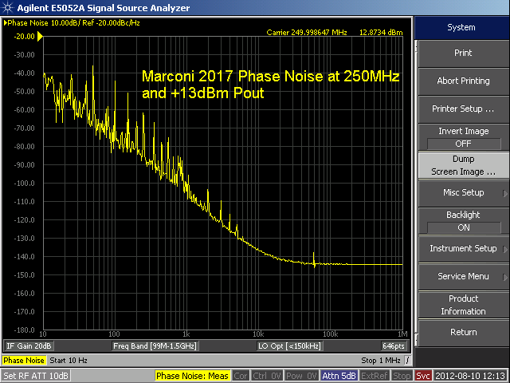Viewport: 510px width, 383px height.
Task: Select the Freq Band [99M-1.5GHz] field
Action: click(x=155, y=345)
